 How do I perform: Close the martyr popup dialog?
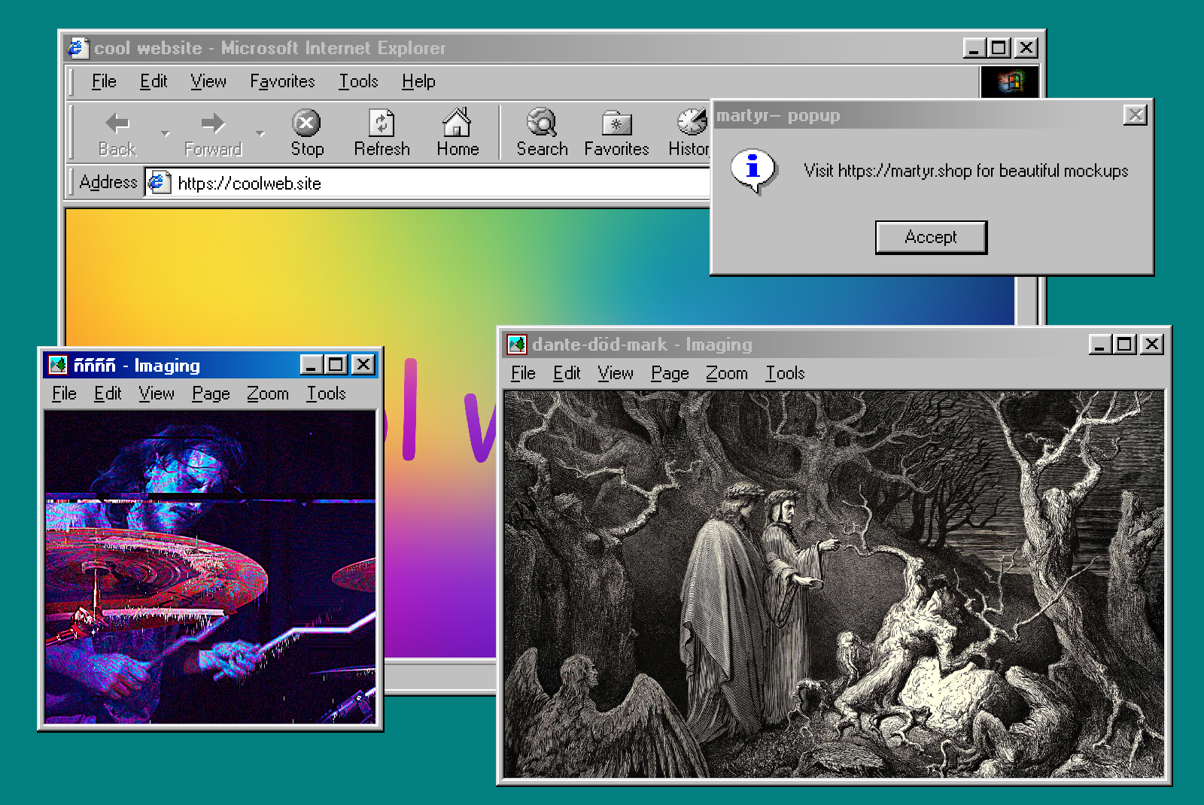(x=1135, y=114)
